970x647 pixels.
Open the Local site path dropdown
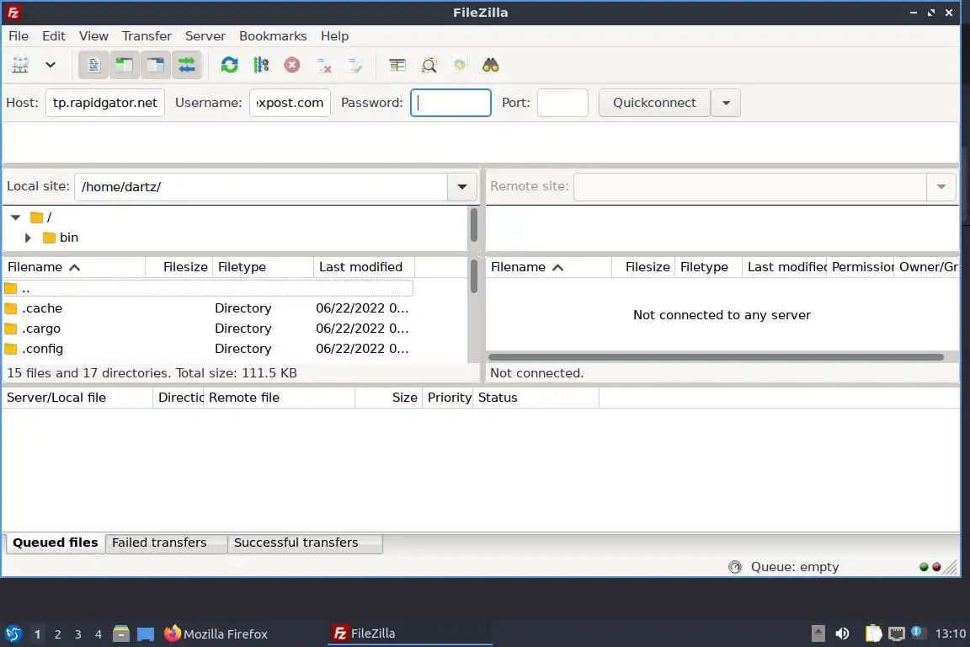[462, 187]
